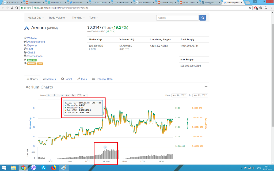
Task: Set chart zoom to 1d
Action: (49, 95)
